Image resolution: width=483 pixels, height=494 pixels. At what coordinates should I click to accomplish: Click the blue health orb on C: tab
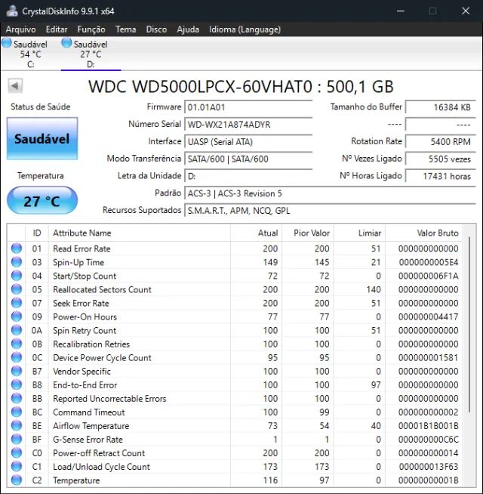pyautogui.click(x=7, y=43)
